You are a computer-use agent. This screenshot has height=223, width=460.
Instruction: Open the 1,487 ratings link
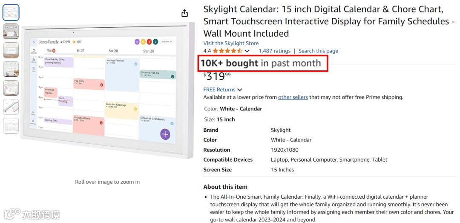tap(274, 51)
